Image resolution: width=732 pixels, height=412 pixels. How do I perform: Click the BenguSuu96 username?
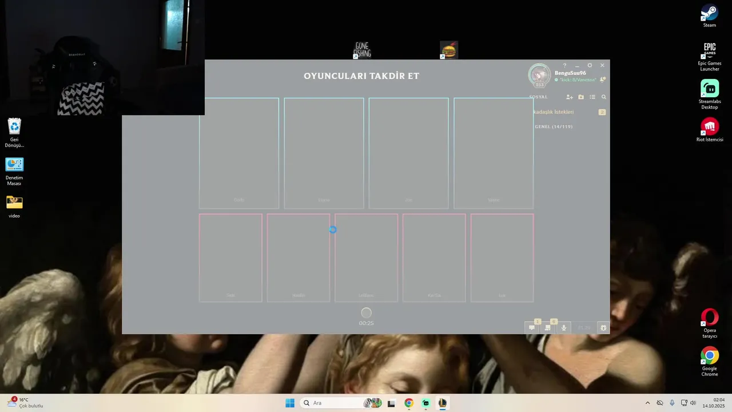(570, 73)
